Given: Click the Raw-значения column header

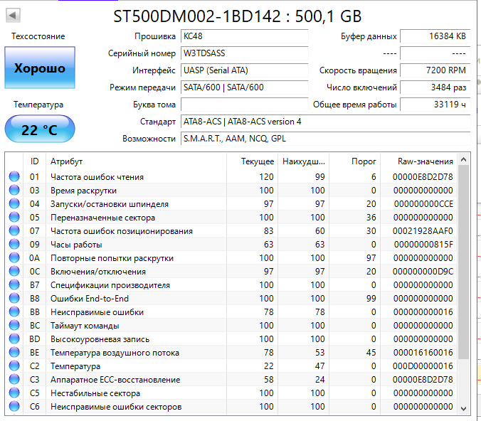Looking at the screenshot, I should pos(418,161).
